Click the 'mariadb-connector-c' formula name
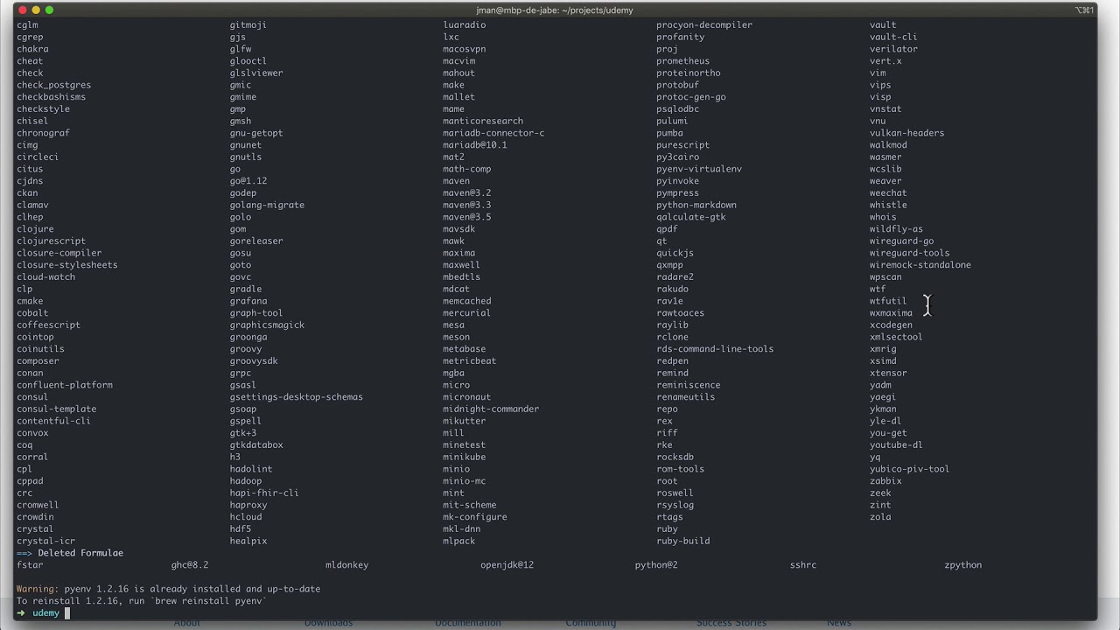This screenshot has height=630, width=1120. tap(493, 133)
